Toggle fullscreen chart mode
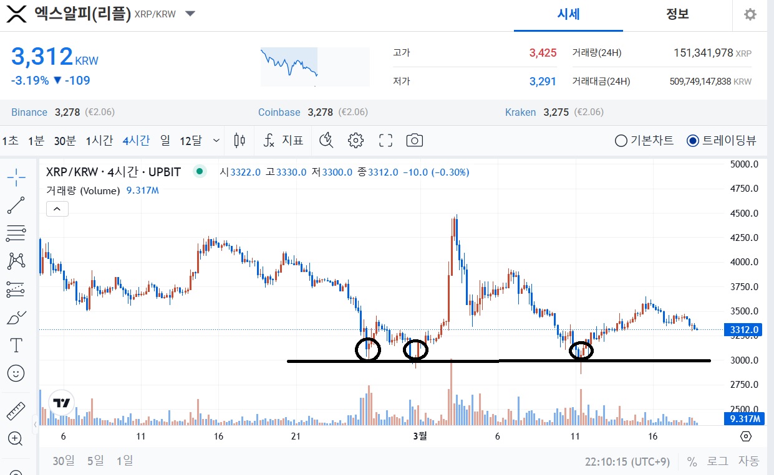The image size is (774, 475). tap(385, 140)
